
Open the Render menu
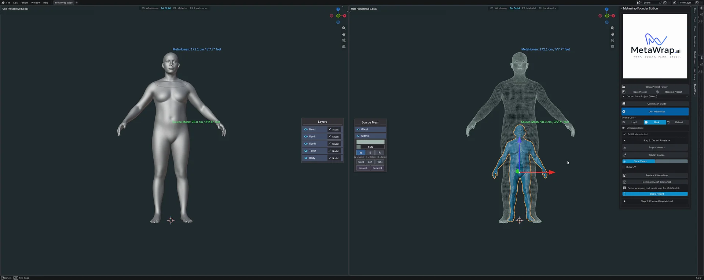point(24,3)
